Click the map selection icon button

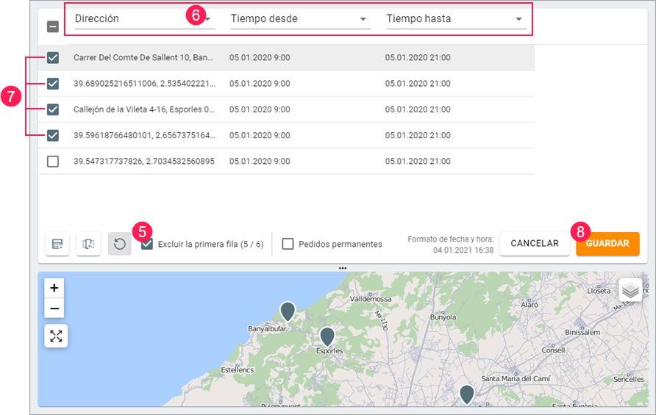coord(88,244)
